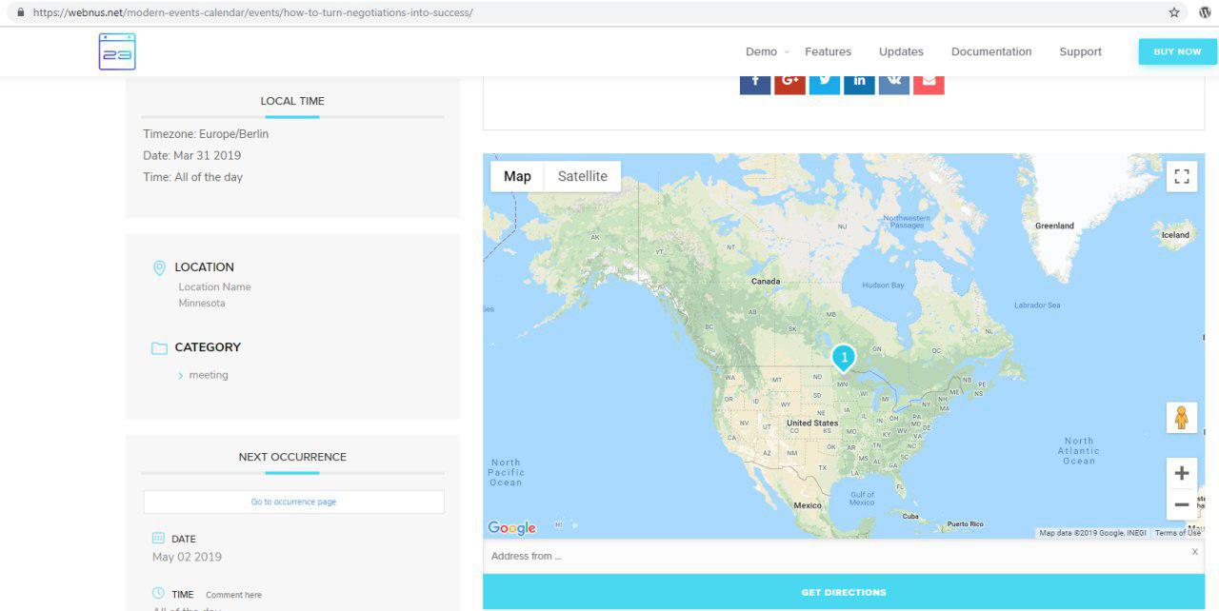Zoom in on the map

[x=1181, y=473]
